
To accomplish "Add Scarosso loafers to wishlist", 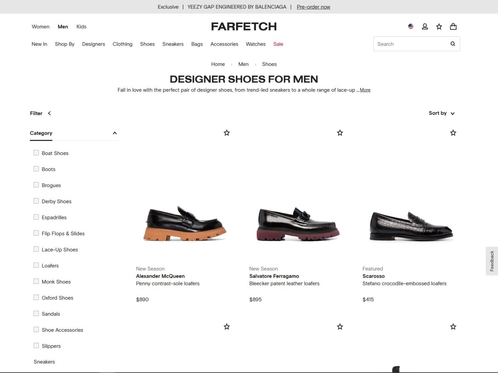I will pyautogui.click(x=453, y=133).
